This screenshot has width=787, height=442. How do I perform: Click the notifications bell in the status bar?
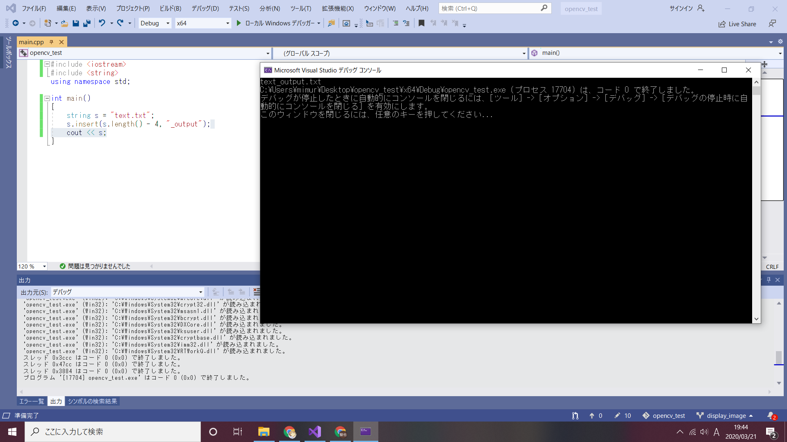pyautogui.click(x=771, y=415)
